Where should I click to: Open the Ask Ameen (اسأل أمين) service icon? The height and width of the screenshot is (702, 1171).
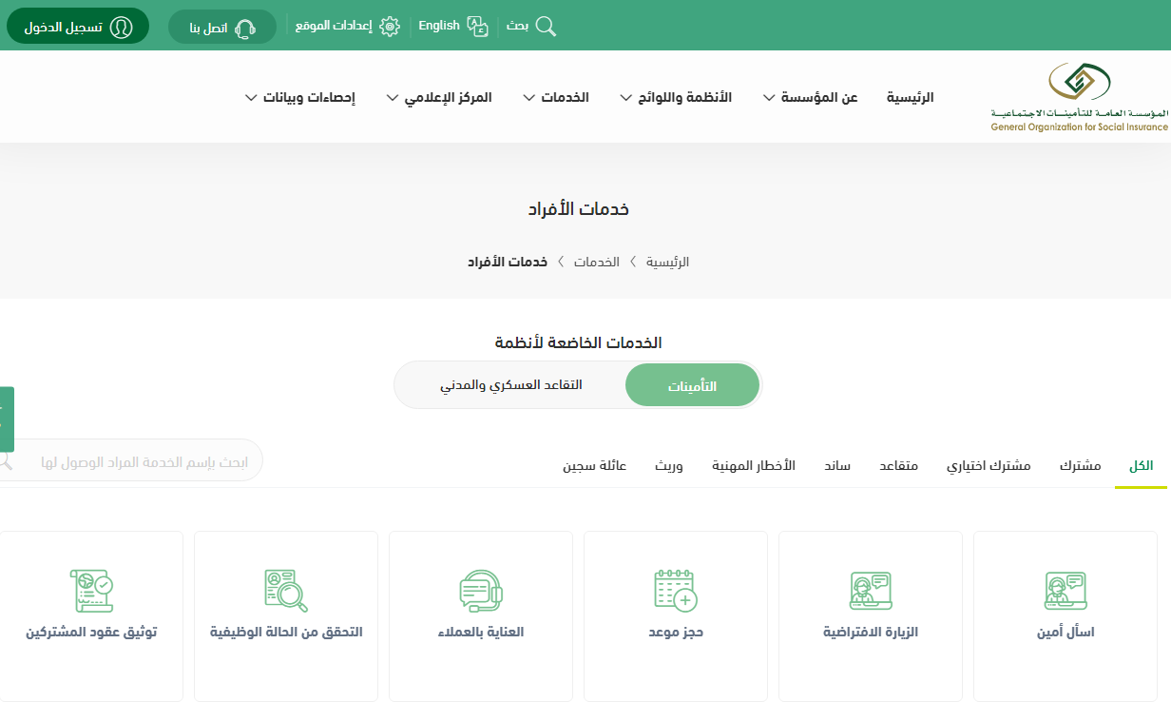coord(1065,591)
